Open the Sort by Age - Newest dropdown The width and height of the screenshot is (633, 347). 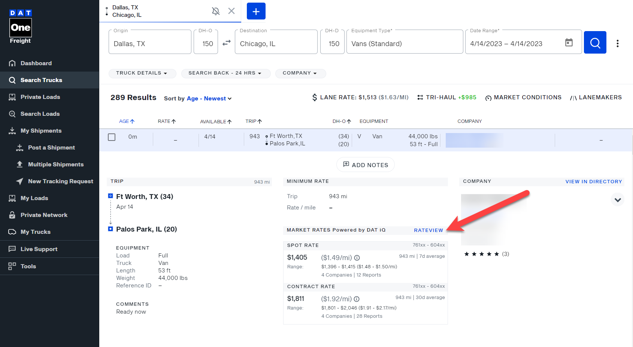click(209, 98)
